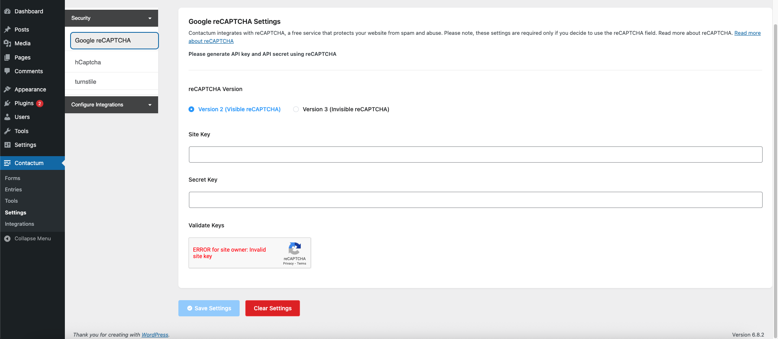Click the Comments bubble icon
Image resolution: width=778 pixels, height=339 pixels.
coord(7,71)
